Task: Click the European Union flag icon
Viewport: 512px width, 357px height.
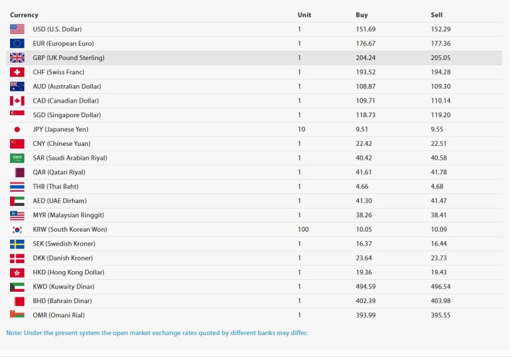Action: (17, 43)
